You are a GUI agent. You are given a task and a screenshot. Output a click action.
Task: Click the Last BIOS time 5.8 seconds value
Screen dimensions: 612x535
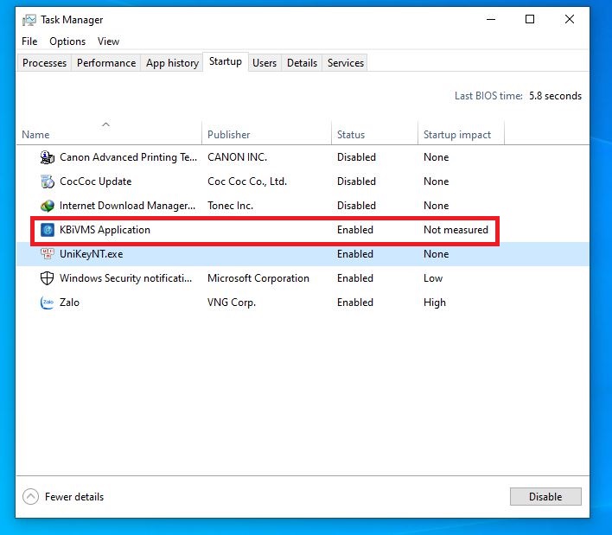click(556, 96)
